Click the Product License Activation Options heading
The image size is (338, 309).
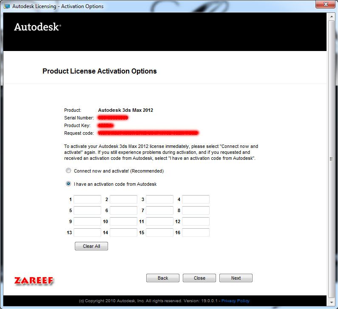point(99,71)
